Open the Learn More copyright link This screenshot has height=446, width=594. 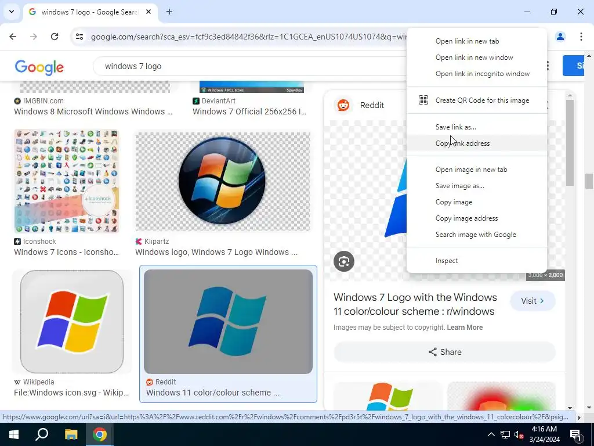click(x=465, y=328)
